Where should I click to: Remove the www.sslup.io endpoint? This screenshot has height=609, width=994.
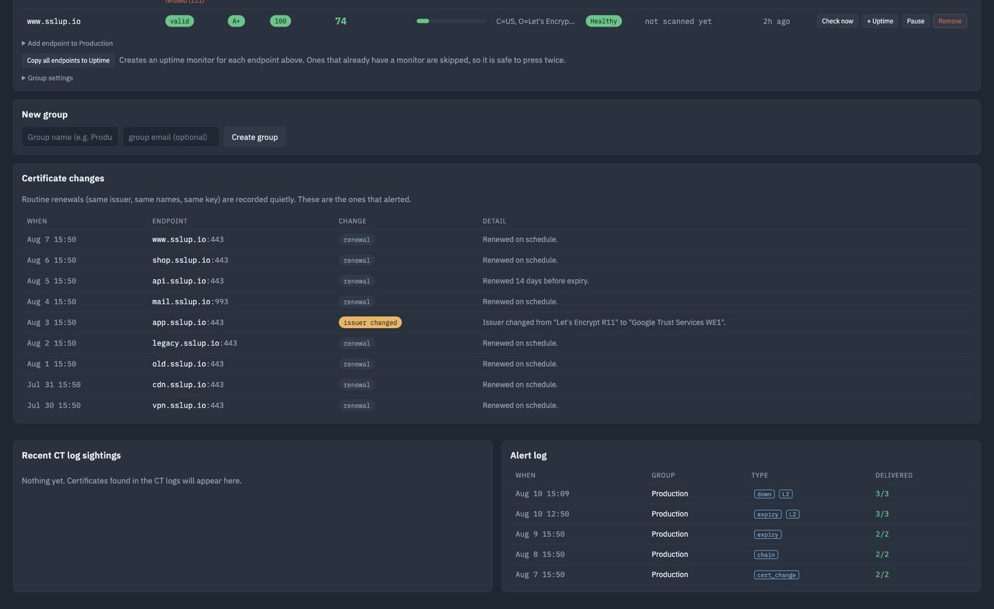(949, 21)
